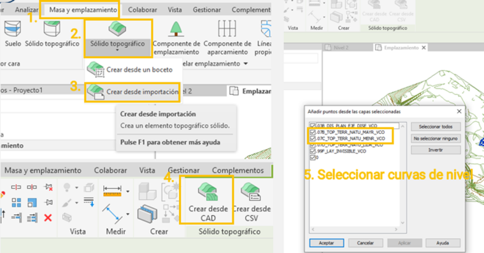Screen dimensions: 484x253
Task: Click the Crear desde CAD button
Action: 208,201
